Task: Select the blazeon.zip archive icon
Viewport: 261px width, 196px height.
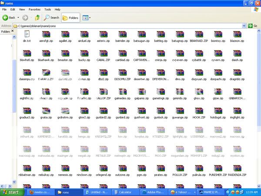Action: click(x=237, y=34)
